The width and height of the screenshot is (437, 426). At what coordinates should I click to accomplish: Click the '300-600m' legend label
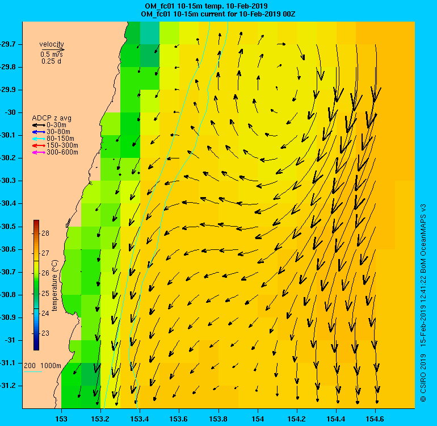pos(62,152)
